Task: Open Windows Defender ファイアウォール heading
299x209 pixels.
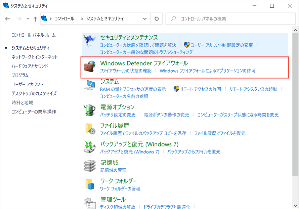Action: (144, 63)
